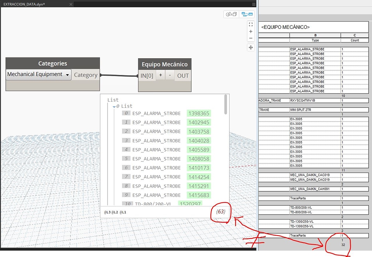This screenshot has height=257, width=372.
Task: Click the fit-to-screen icon on the canvas
Action: 251,24
